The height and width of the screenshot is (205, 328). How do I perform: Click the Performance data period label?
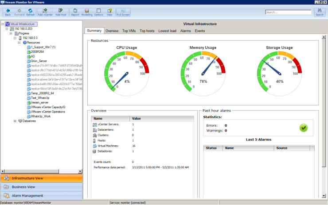click(x=109, y=167)
